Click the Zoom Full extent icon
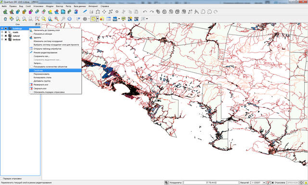The width and height of the screenshot is (308, 185). tap(37, 19)
